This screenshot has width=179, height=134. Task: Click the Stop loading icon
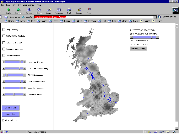pyautogui.click(x=89, y=10)
